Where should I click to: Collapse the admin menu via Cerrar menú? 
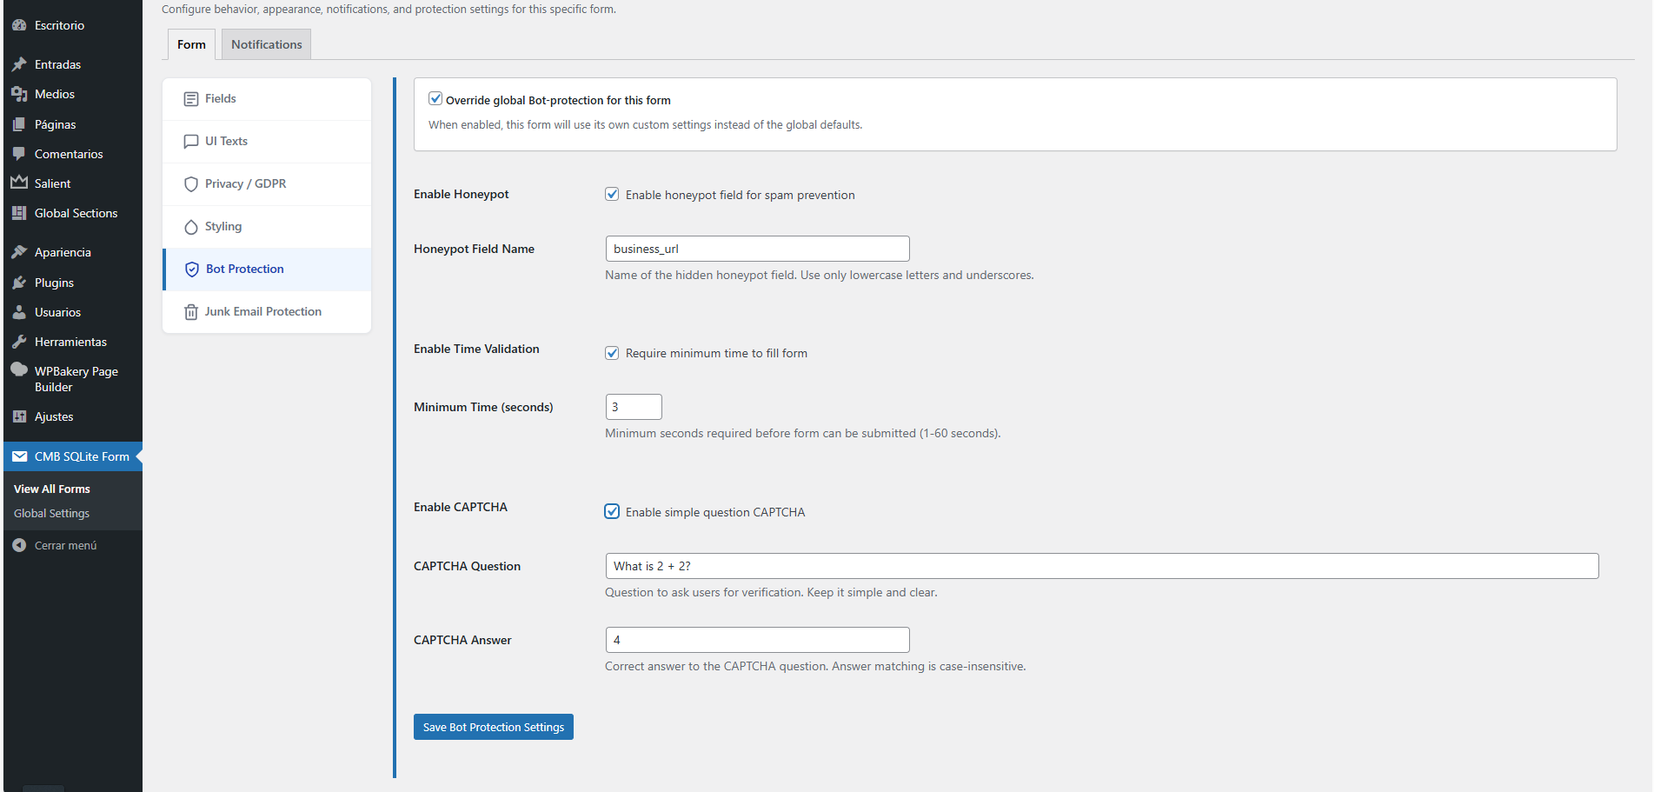(63, 545)
